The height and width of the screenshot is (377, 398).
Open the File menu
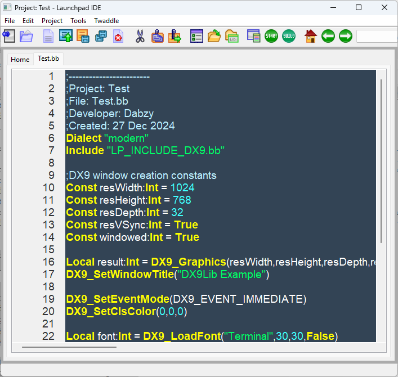click(x=10, y=21)
